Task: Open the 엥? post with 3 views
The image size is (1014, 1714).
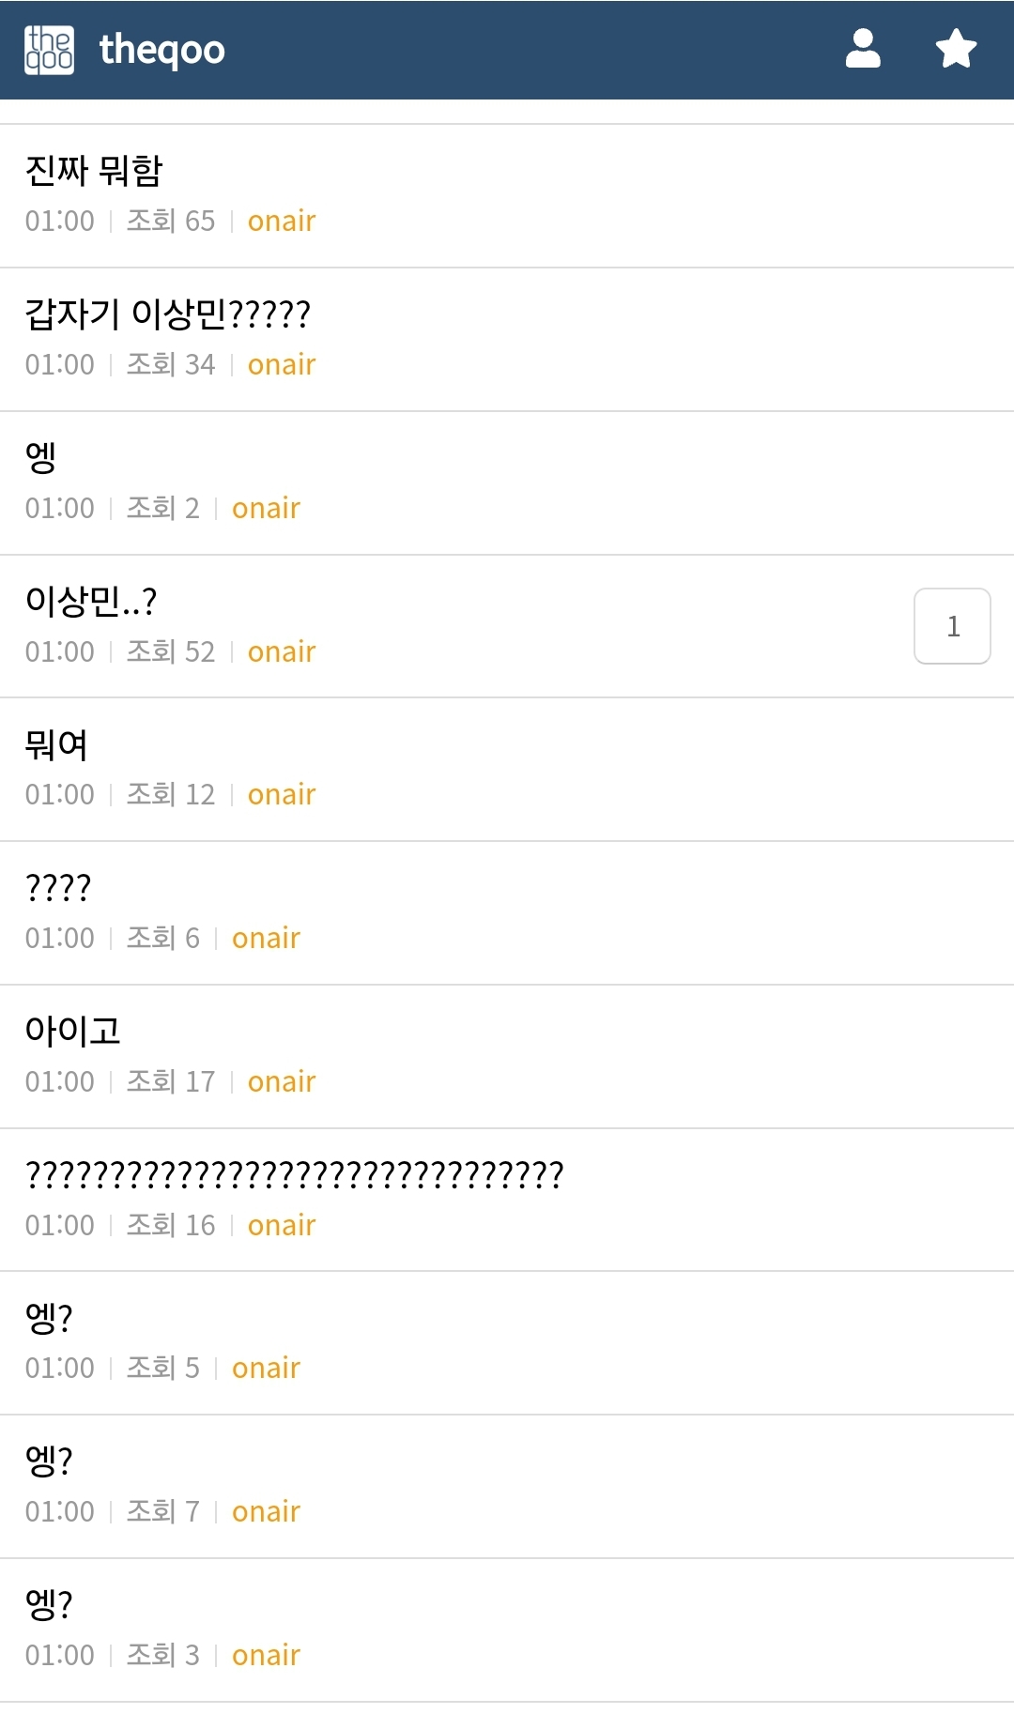Action: pos(49,1605)
